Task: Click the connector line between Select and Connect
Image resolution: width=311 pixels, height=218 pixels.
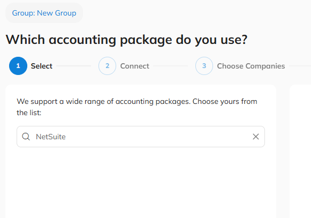Action: coord(73,66)
